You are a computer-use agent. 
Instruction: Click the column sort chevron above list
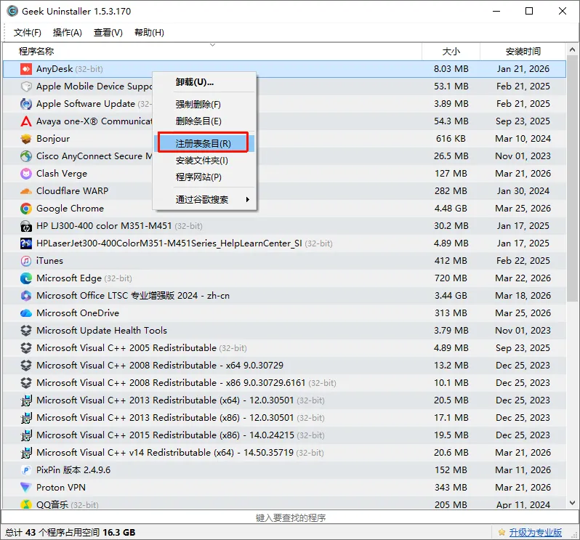point(212,45)
